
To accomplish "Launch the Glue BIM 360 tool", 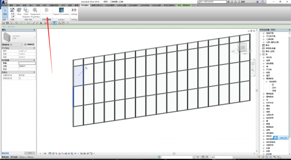I will (x=19, y=12).
